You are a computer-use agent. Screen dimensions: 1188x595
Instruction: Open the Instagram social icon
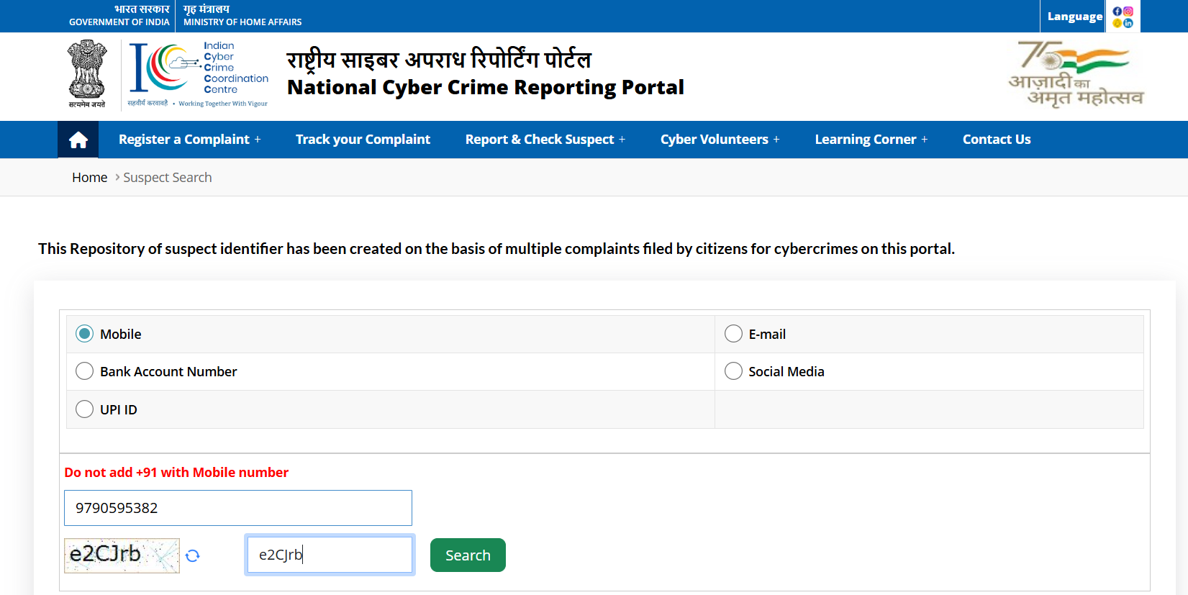tap(1128, 12)
